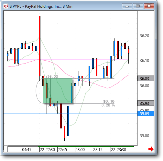This screenshot has height=161, width=163.
Task: Click the 23:15 time axis label
Action: (x=98, y=150)
